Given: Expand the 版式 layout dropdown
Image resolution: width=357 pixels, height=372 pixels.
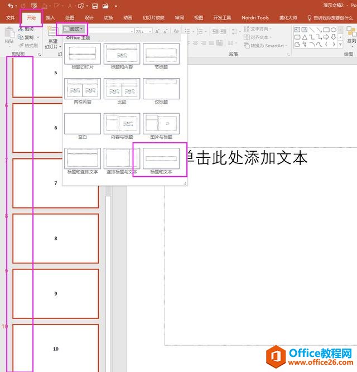Looking at the screenshot, I should point(73,28).
